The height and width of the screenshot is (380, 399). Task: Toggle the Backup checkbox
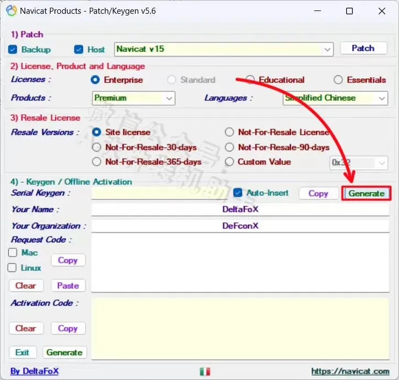pos(13,50)
